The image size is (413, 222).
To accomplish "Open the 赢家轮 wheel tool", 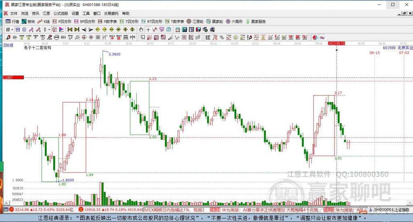I will coord(215,21).
